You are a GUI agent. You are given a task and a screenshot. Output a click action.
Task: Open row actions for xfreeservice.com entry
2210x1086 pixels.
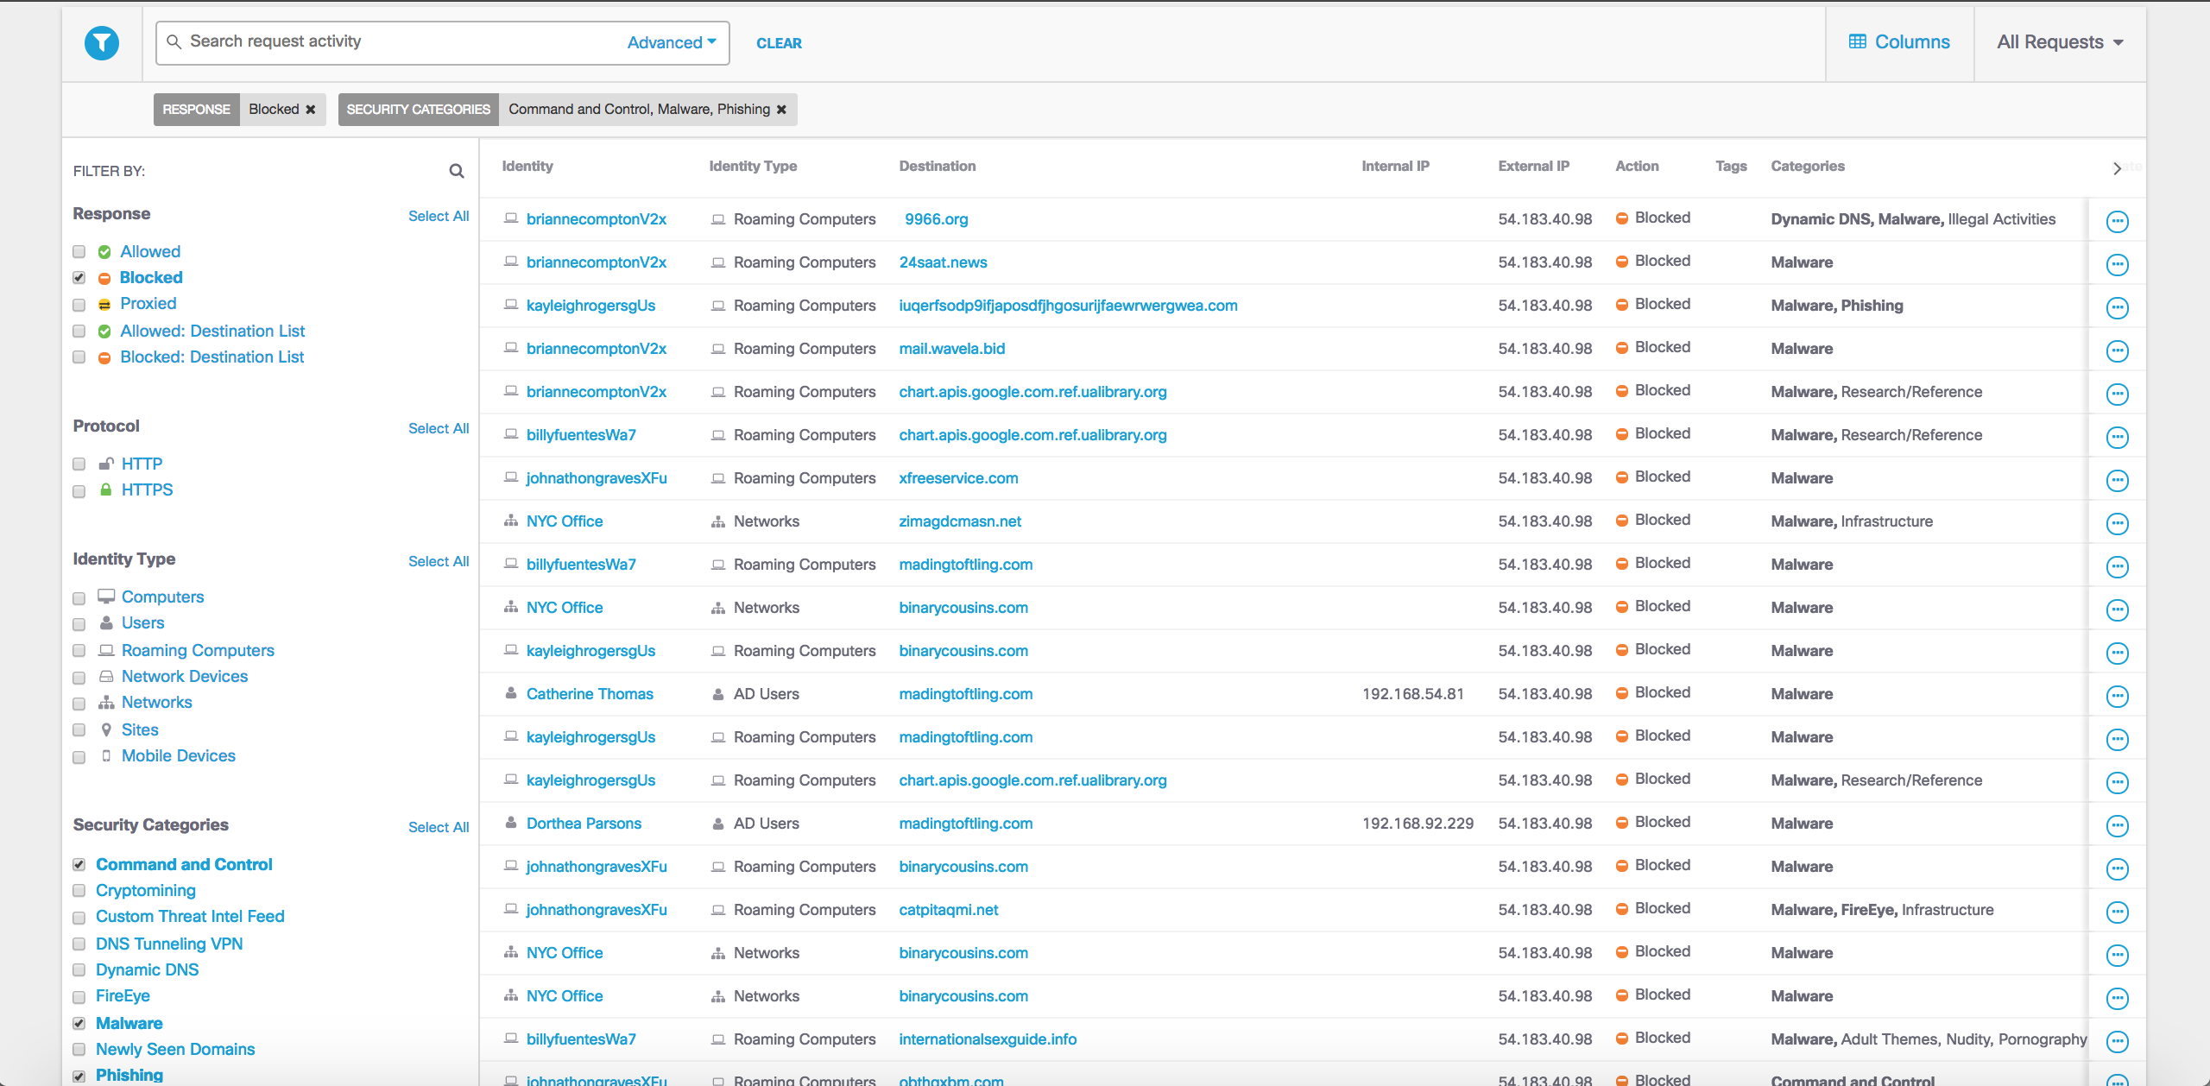tap(2117, 480)
